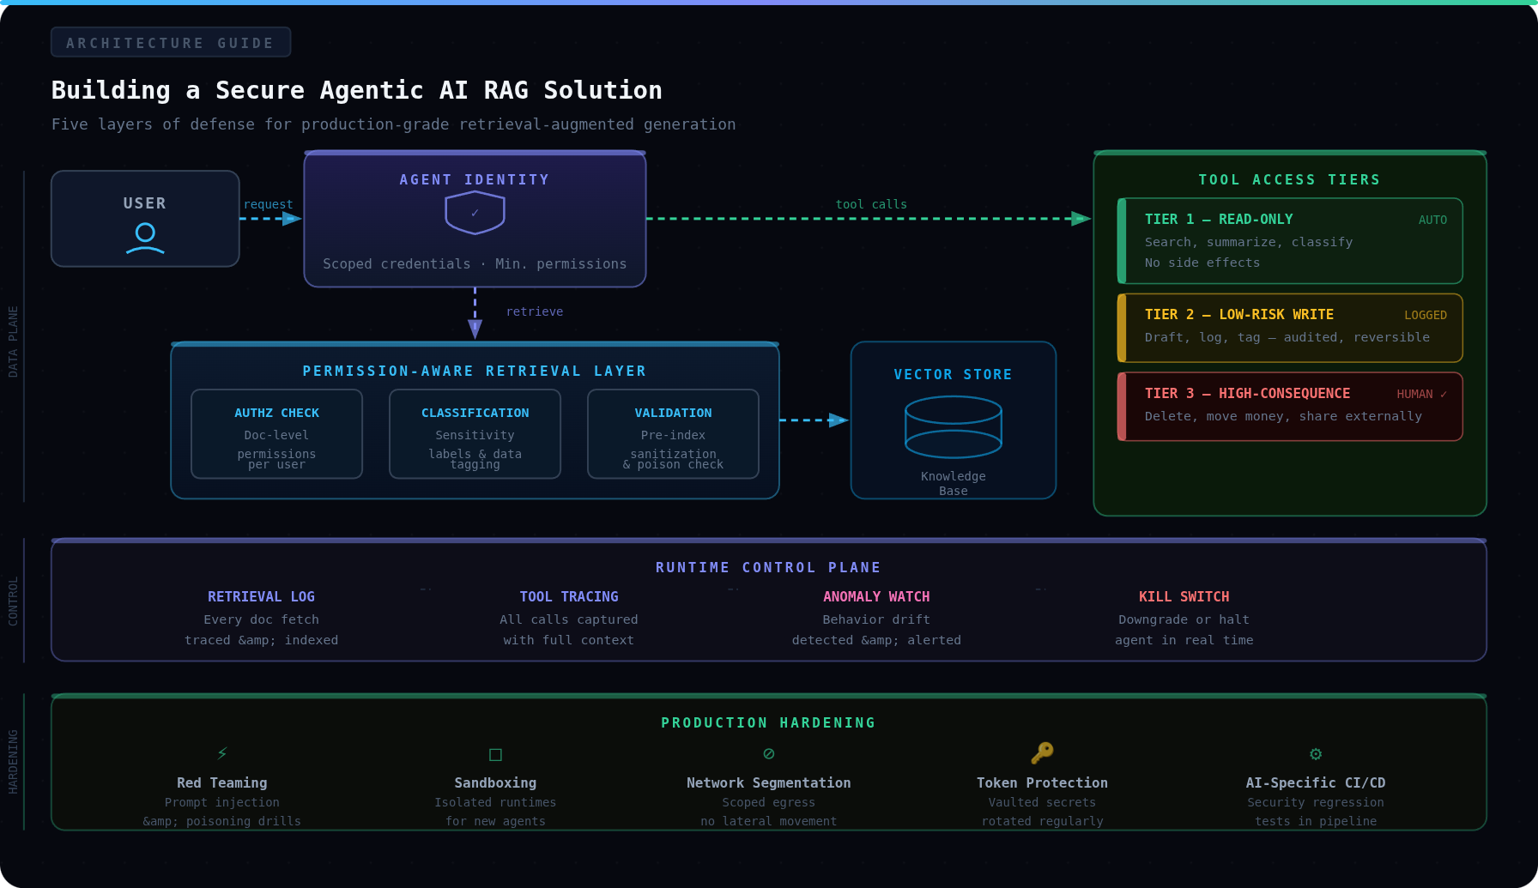Image resolution: width=1538 pixels, height=888 pixels.
Task: Click the 'request' arrow label
Action: tap(269, 205)
